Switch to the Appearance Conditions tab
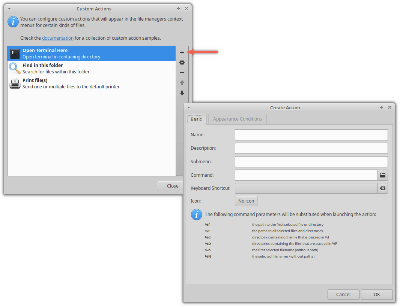Viewport: 400px width, 307px height. pyautogui.click(x=237, y=119)
